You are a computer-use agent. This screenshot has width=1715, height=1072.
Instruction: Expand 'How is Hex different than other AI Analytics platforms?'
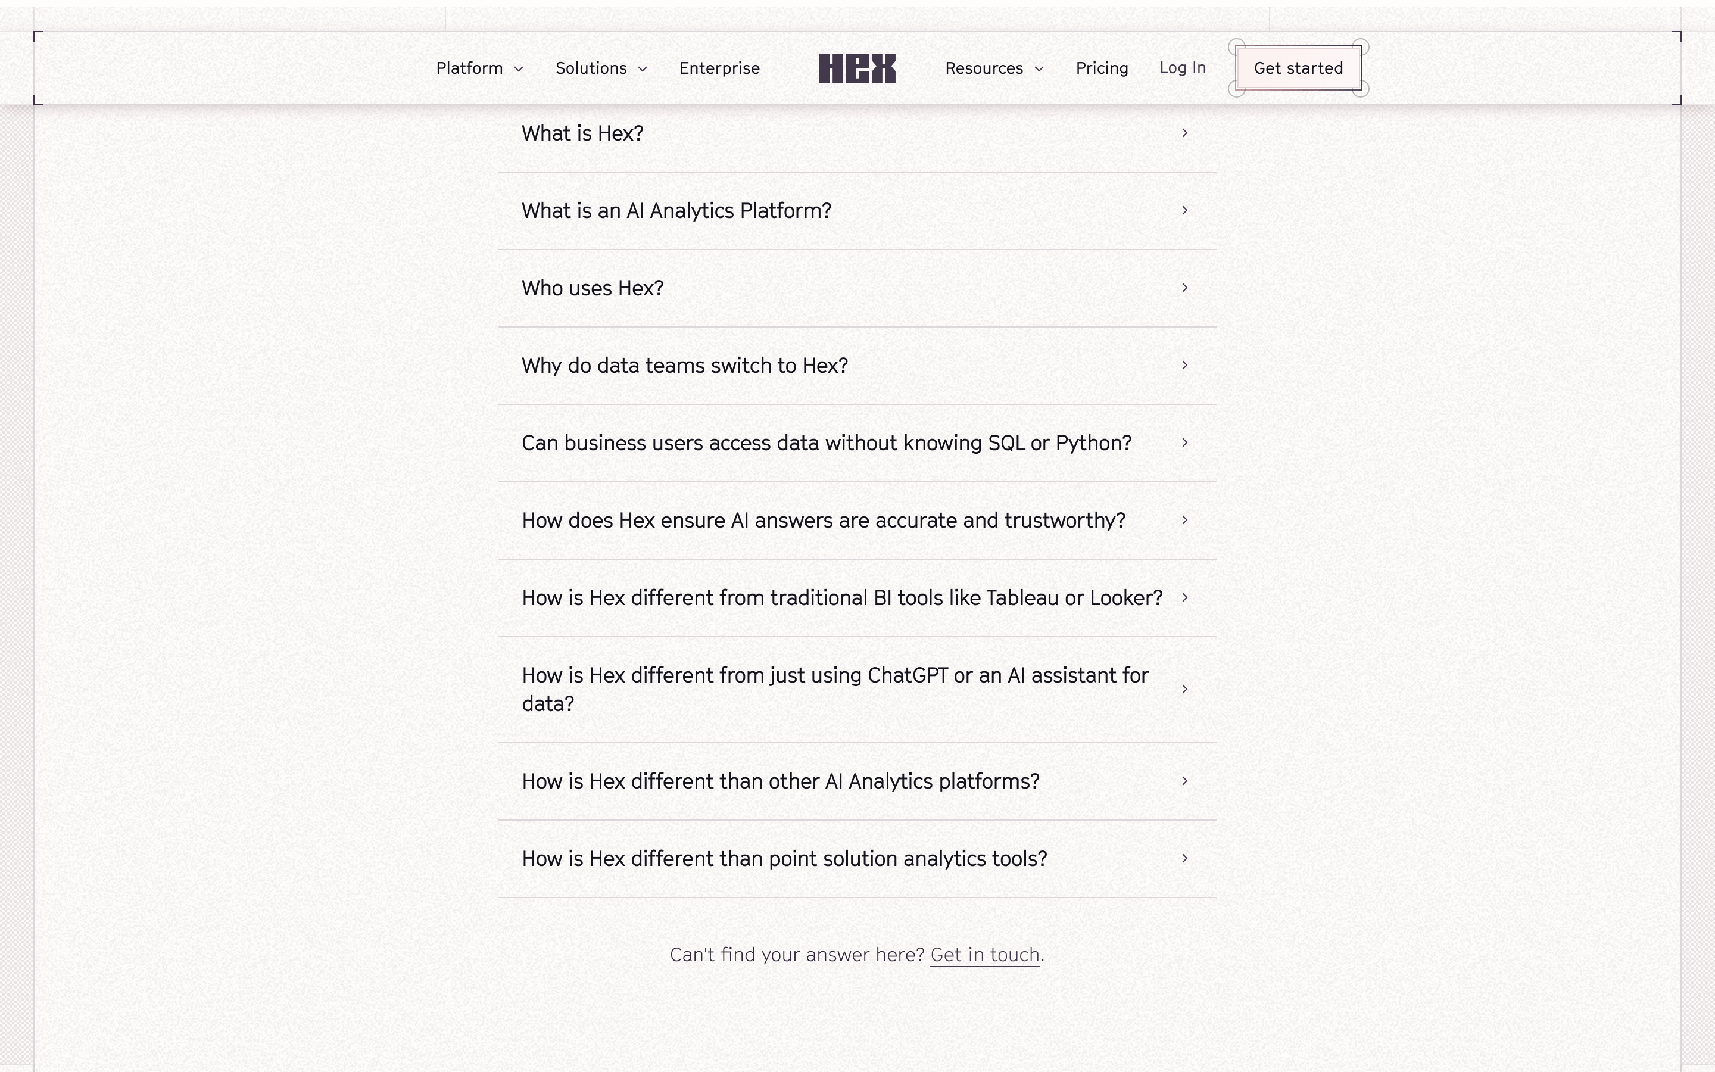pyautogui.click(x=857, y=781)
